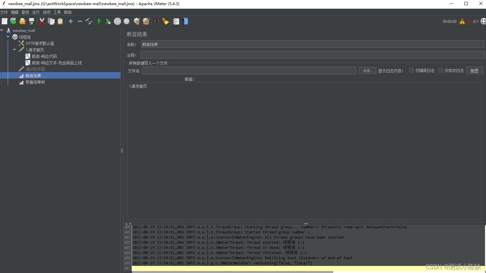Collapse the 1.请求首页 sampler node
The height and width of the screenshot is (273, 486).
(x=14, y=50)
